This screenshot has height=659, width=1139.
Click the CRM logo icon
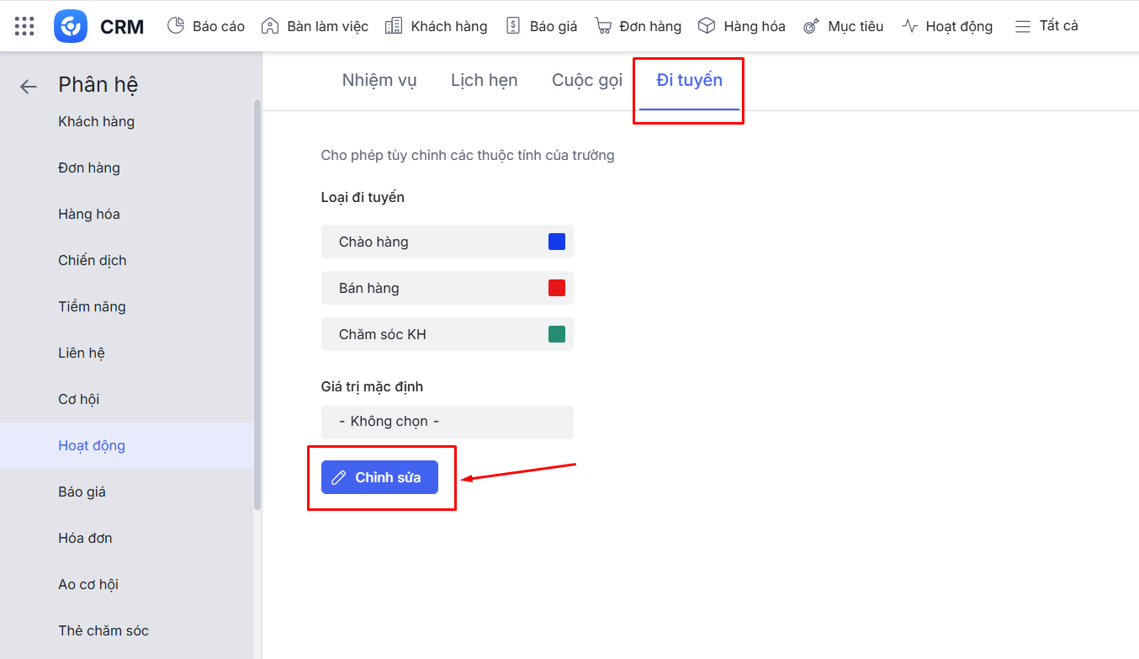click(x=71, y=26)
